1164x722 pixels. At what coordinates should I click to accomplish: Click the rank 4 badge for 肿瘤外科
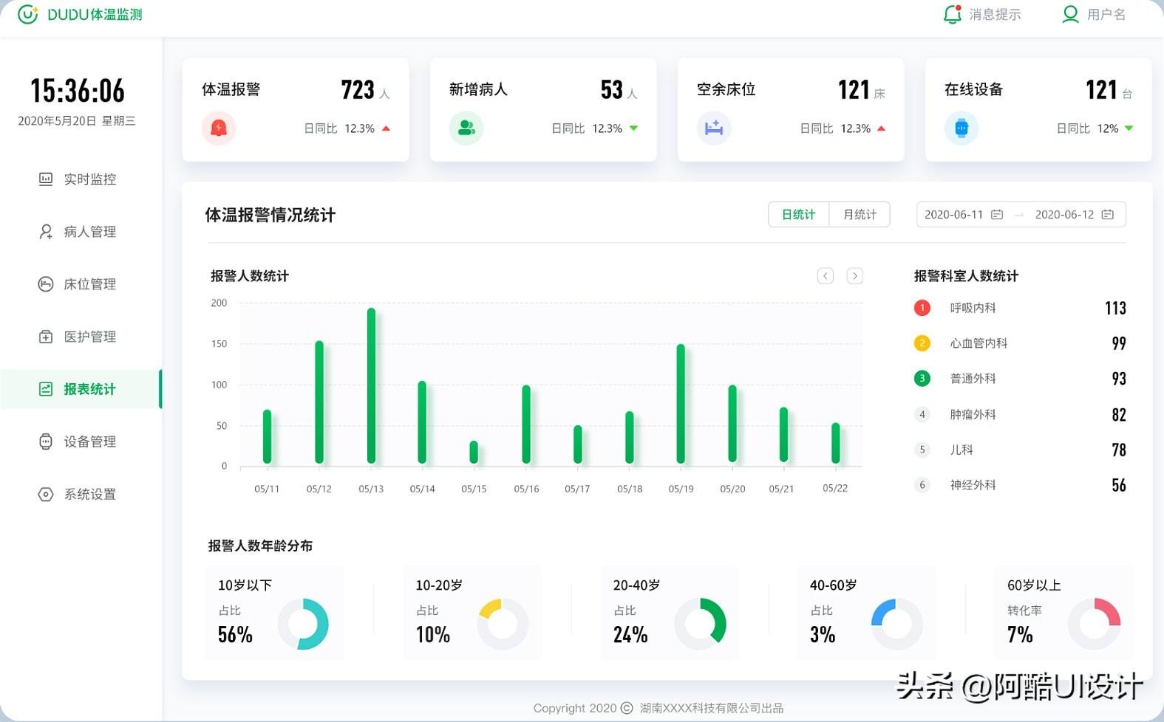coord(922,414)
